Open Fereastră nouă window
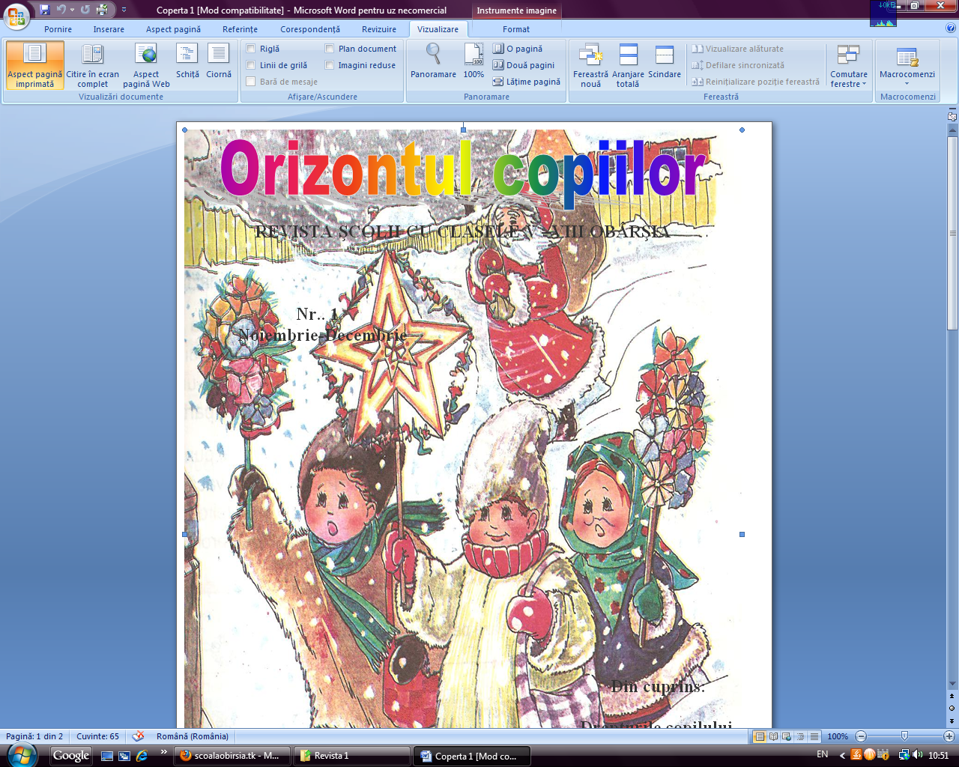This screenshot has width=959, height=767. click(x=590, y=65)
